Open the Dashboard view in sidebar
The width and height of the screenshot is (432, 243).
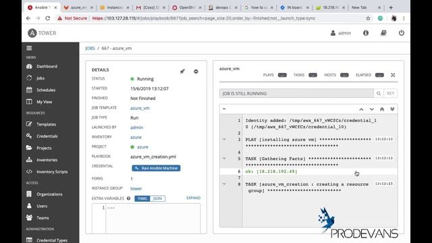tap(47, 66)
